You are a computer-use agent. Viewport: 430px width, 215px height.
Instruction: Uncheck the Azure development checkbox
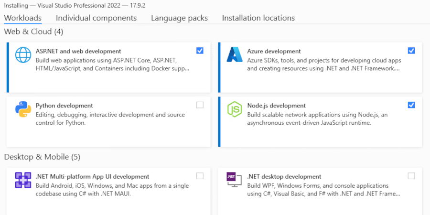(x=411, y=51)
